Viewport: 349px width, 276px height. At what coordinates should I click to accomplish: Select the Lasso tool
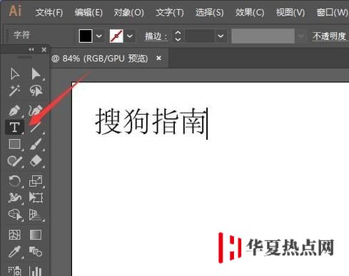(x=36, y=91)
